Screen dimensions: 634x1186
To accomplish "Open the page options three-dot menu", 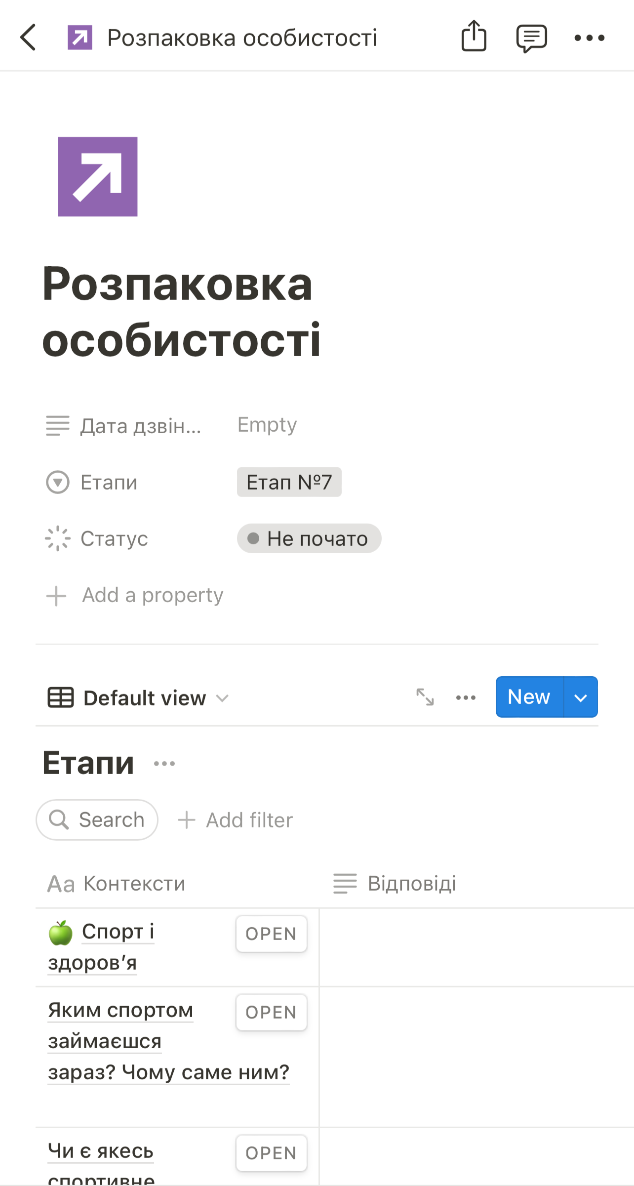I will tap(589, 38).
